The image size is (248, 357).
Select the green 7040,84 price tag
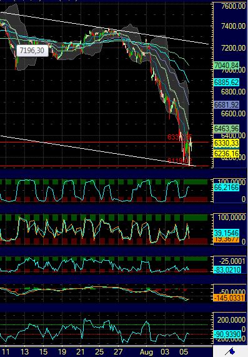pyautogui.click(x=226, y=66)
